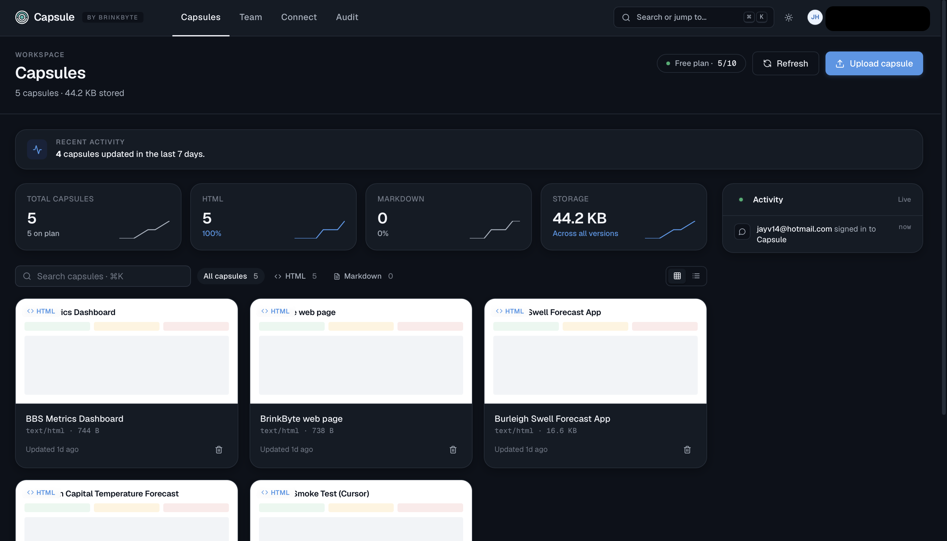Open the Audit tab
The height and width of the screenshot is (541, 947).
pos(347,17)
